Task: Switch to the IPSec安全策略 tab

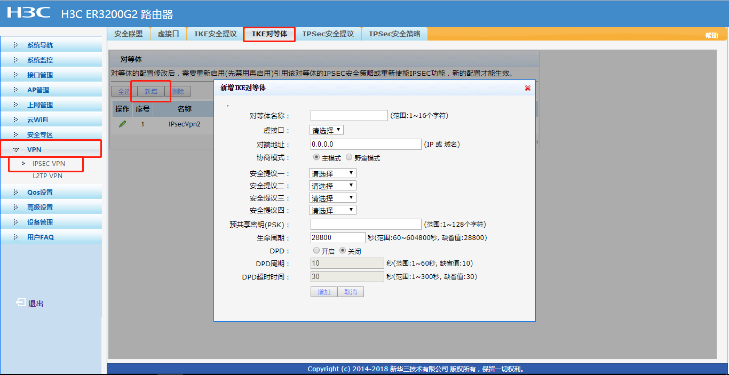Action: tap(394, 34)
